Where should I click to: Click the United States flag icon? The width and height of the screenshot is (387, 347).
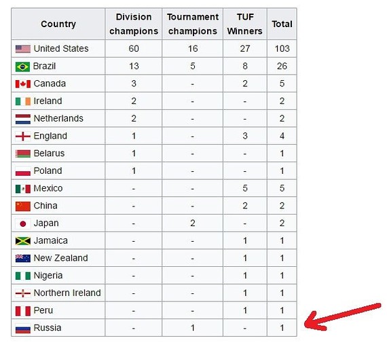click(23, 49)
